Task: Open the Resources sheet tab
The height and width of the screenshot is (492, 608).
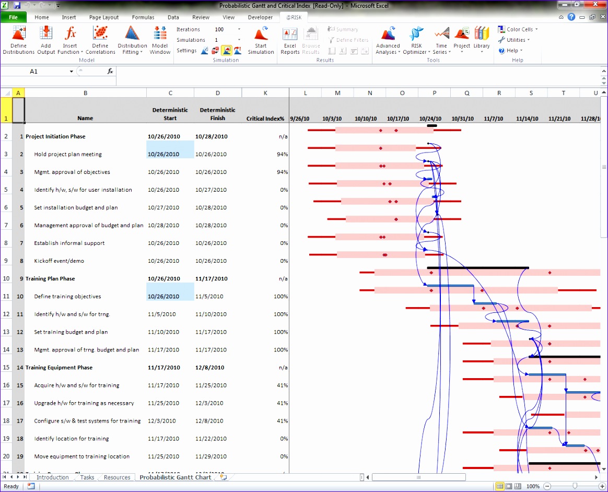Action: [116, 477]
